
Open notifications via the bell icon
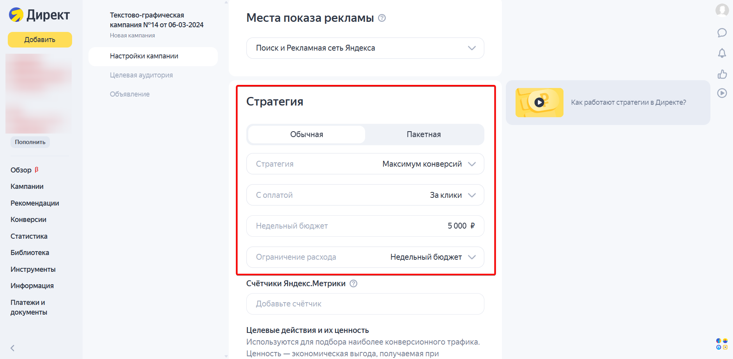[x=722, y=53]
